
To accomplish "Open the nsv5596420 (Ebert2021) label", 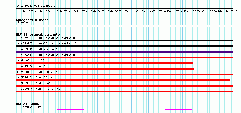I will [x=34, y=77].
